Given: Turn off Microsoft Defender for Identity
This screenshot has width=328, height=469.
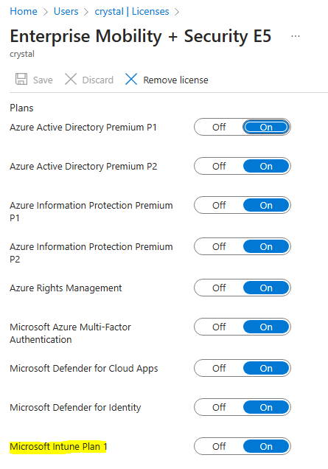Looking at the screenshot, I should click(219, 407).
